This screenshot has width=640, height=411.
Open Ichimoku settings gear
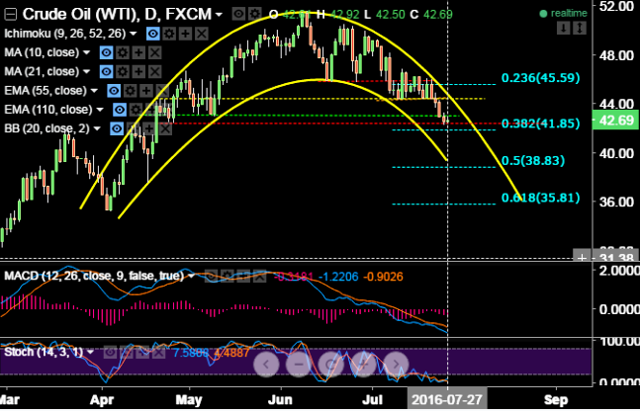click(169, 34)
